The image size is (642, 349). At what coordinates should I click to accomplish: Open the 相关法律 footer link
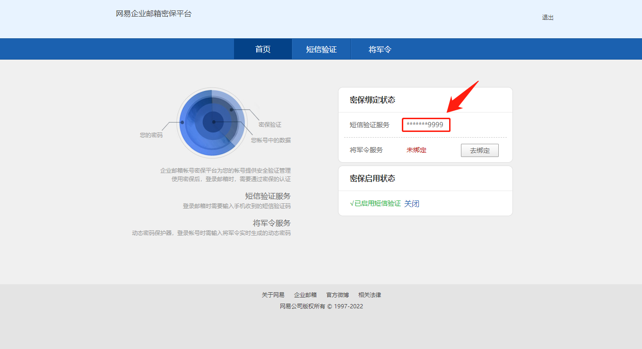[370, 295]
